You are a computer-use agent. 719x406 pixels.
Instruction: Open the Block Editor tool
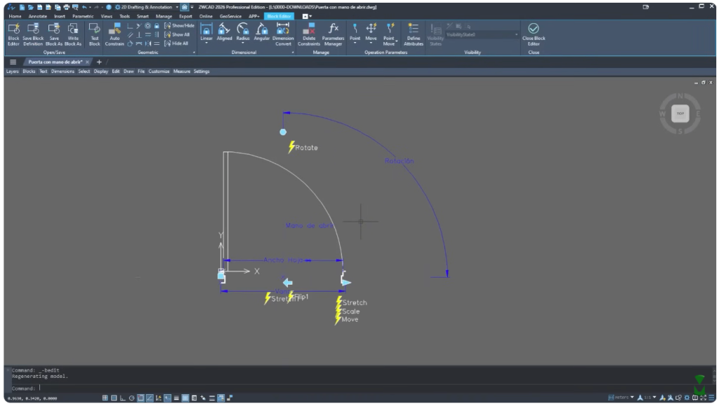14,34
